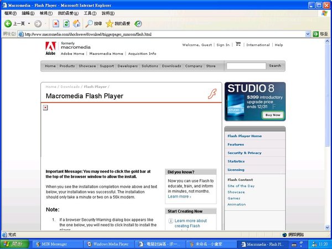
Task: Click Store in the site navigation
Action: click(211, 66)
